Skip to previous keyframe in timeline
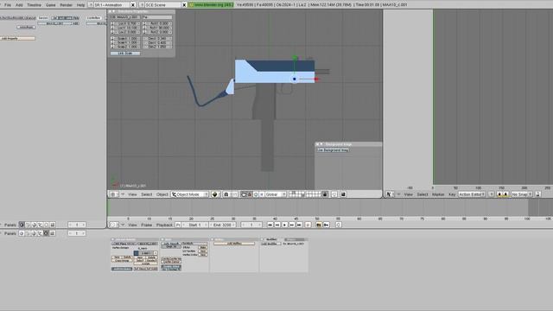Image resolution: width=553 pixels, height=311 pixels. [277, 225]
